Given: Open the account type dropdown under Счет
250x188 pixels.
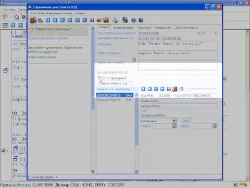Looking at the screenshot, I should click(174, 121).
